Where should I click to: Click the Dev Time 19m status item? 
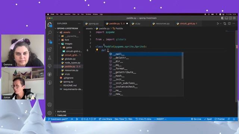coord(124,119)
